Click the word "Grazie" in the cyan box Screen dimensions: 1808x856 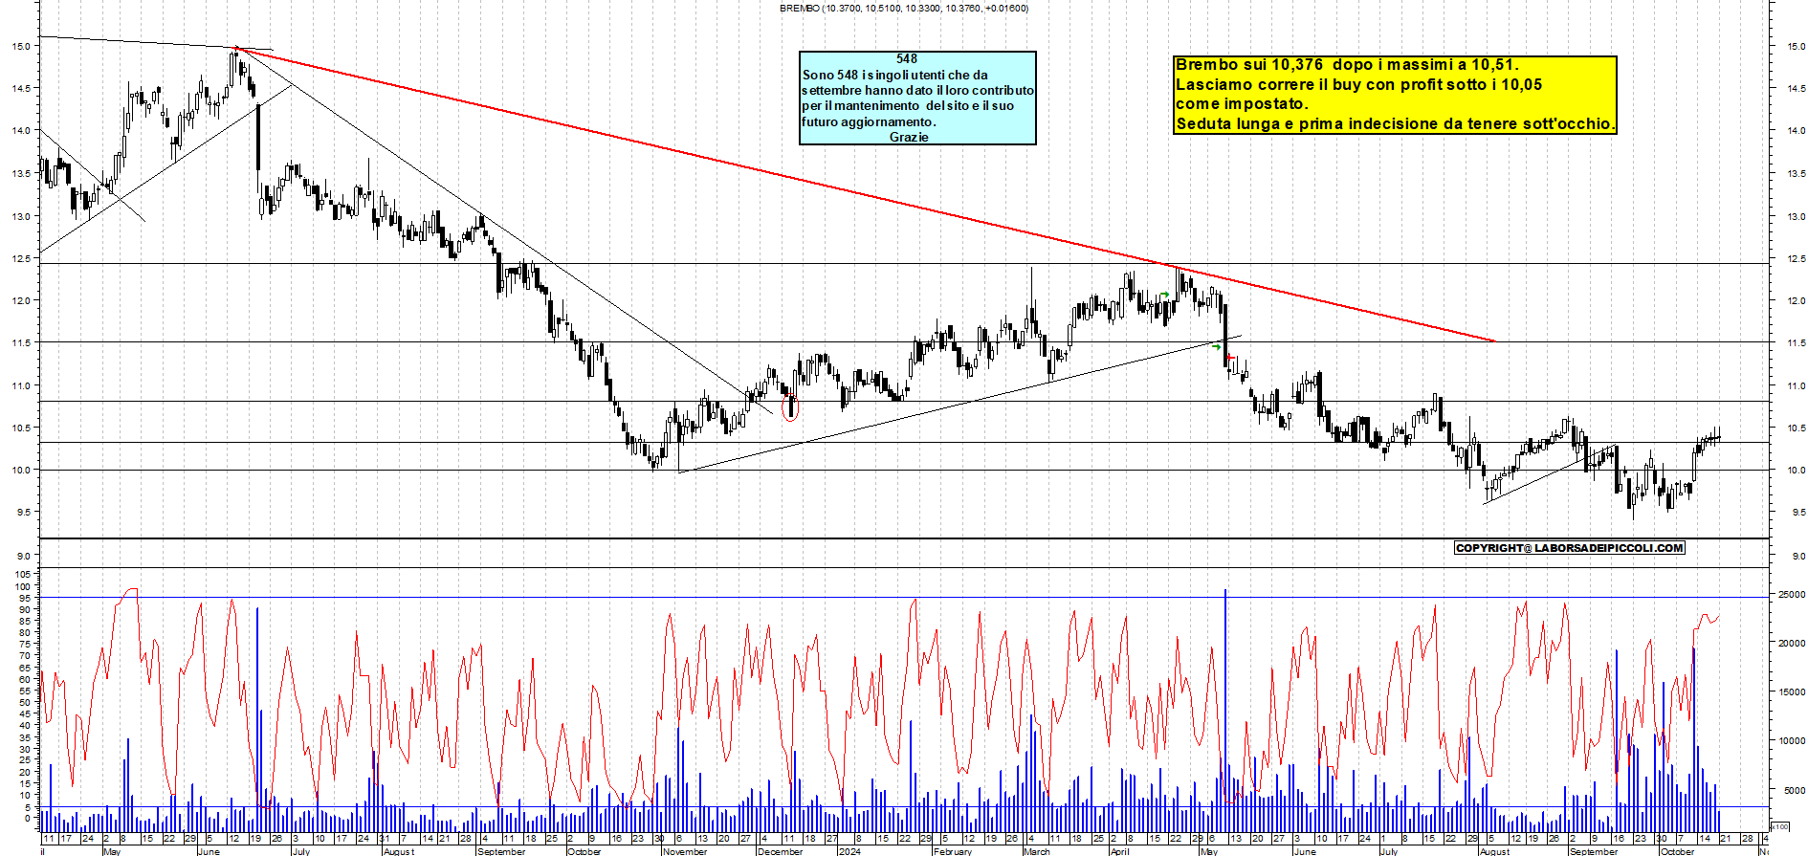coord(909,137)
